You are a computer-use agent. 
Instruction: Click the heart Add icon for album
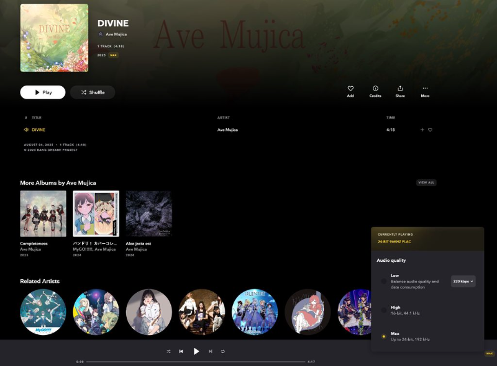point(350,89)
